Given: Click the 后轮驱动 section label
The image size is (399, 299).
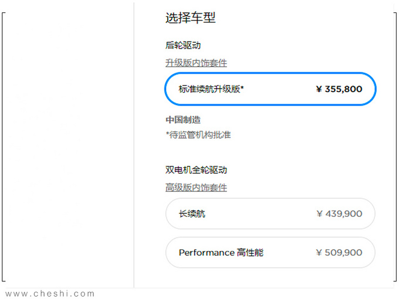Looking at the screenshot, I should [183, 45].
